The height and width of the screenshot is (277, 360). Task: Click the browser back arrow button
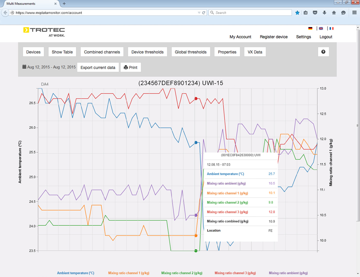click(5, 13)
